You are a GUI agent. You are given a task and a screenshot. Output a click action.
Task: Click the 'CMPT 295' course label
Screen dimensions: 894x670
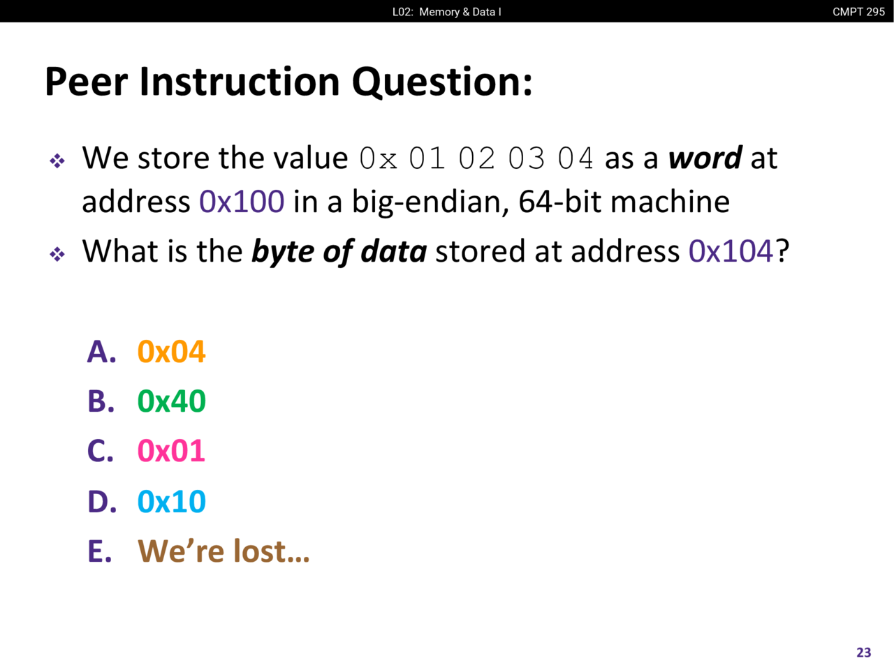(x=858, y=12)
